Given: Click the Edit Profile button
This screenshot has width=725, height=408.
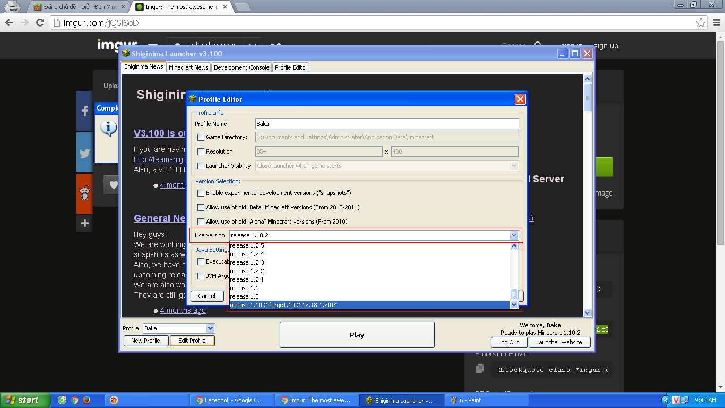Looking at the screenshot, I should [192, 341].
